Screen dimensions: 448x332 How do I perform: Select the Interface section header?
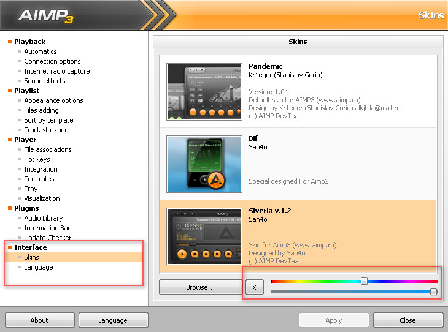tap(30, 247)
